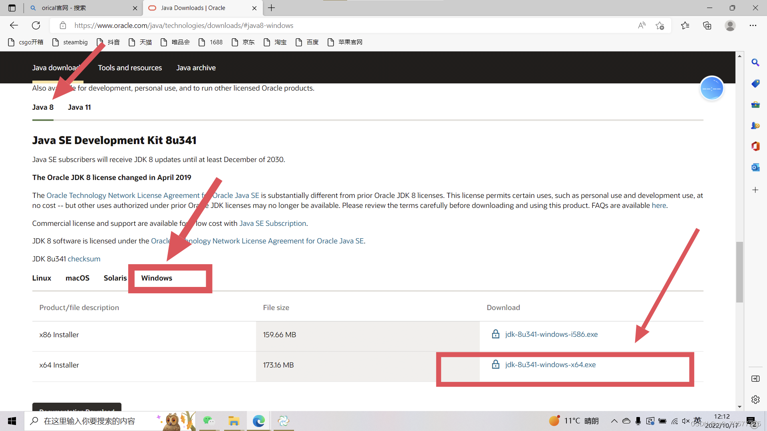Open the 1688 bookmark
The width and height of the screenshot is (767, 431).
211,42
